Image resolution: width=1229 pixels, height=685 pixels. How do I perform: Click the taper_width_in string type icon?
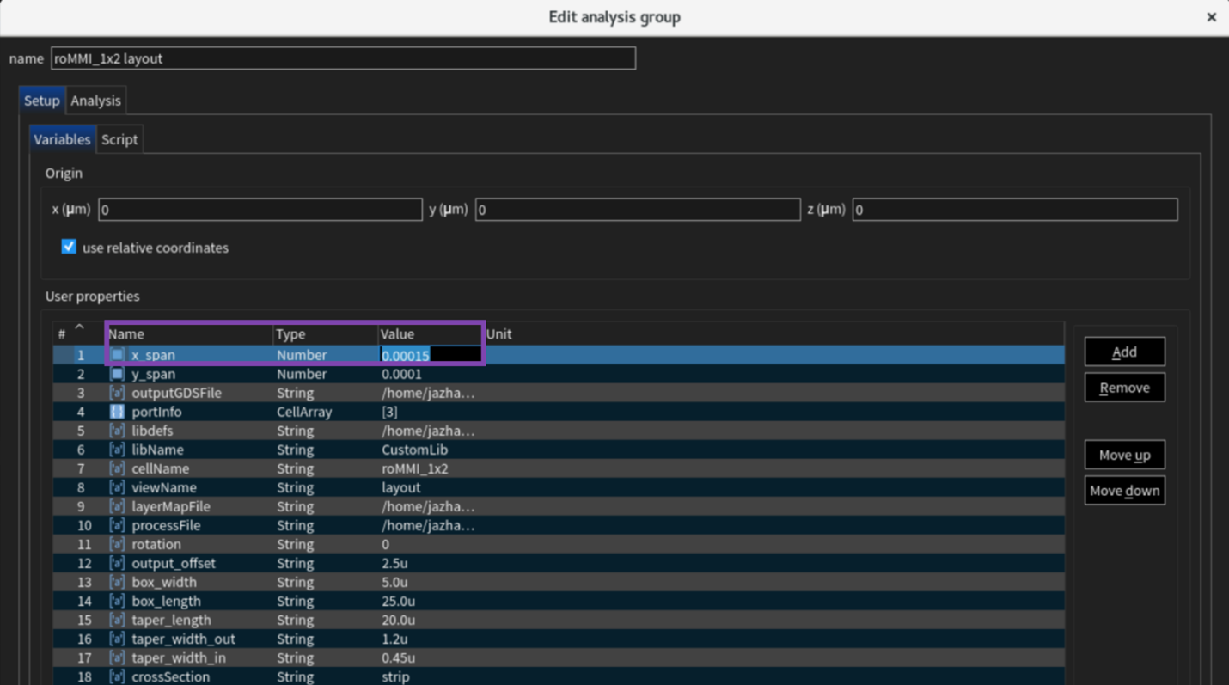[x=118, y=657]
